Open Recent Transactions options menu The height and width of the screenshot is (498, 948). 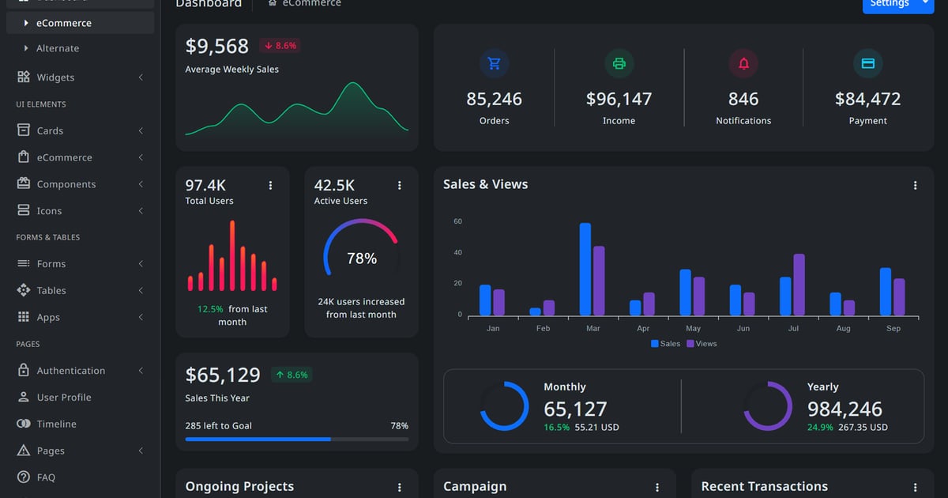915,488
